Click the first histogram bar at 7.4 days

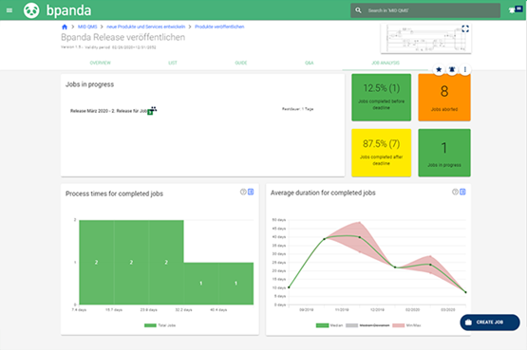click(x=97, y=263)
